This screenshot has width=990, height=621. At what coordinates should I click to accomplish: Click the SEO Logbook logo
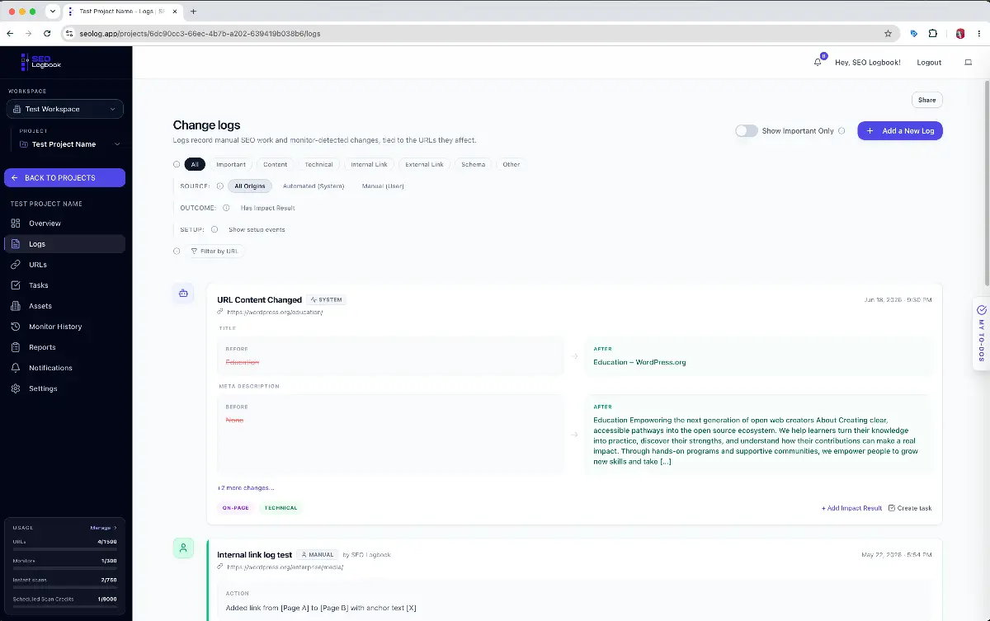click(x=40, y=62)
